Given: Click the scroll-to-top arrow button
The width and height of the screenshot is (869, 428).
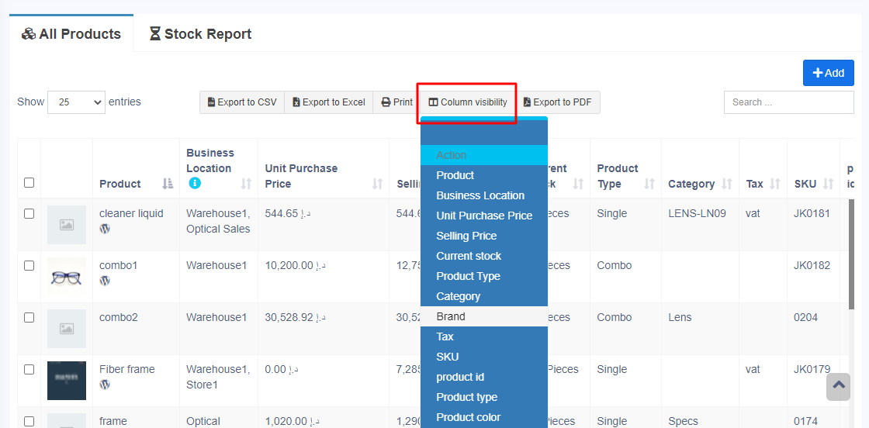Looking at the screenshot, I should [838, 386].
